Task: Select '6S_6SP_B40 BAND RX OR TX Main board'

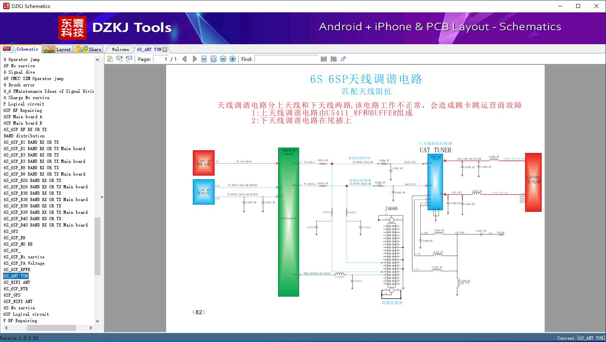Action: pos(45,225)
